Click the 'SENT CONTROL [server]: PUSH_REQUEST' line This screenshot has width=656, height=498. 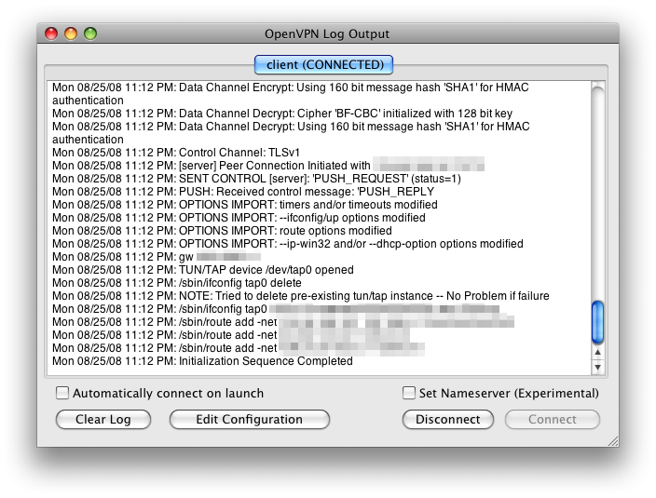tap(256, 179)
